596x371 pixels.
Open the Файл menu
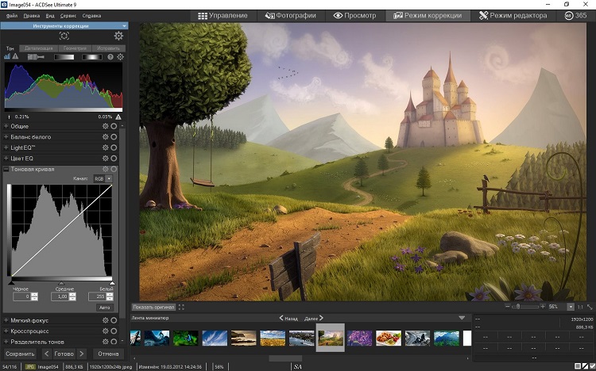(12, 16)
